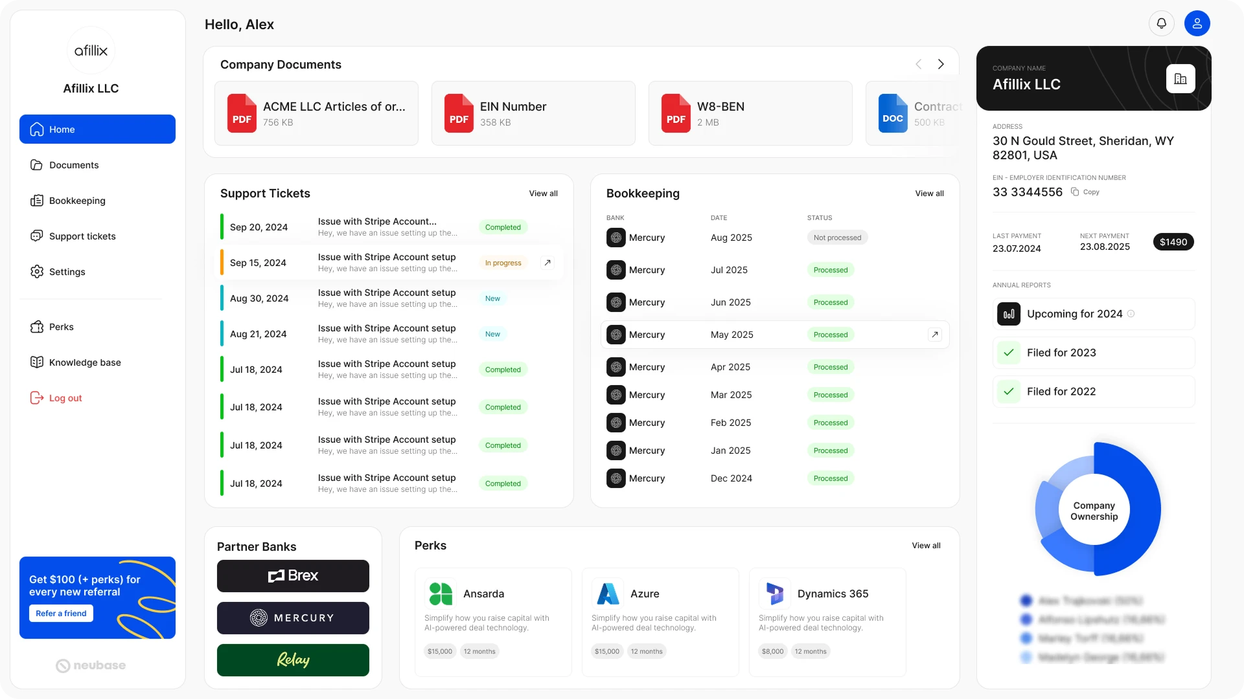1244x699 pixels.
Task: Open the in-progress ticket arrow icon
Action: pos(547,263)
